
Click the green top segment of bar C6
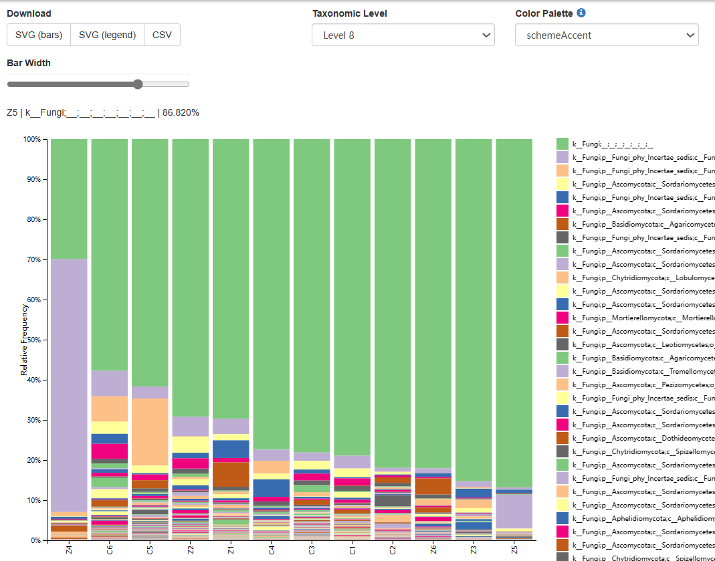pos(109,254)
